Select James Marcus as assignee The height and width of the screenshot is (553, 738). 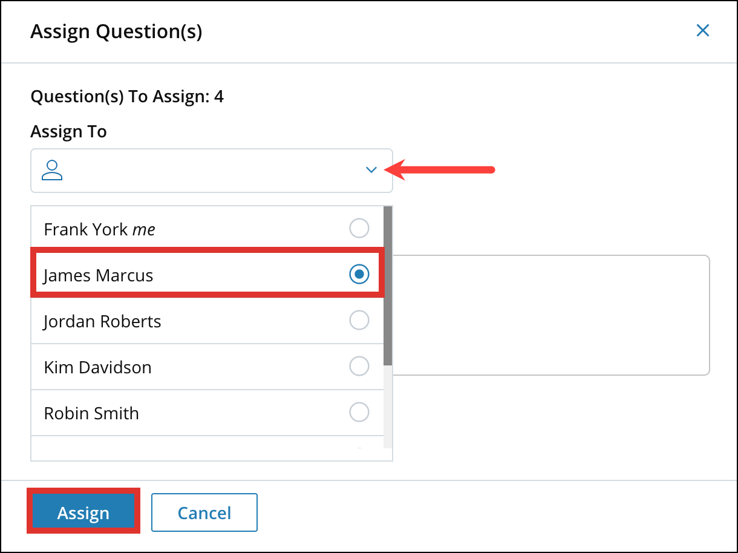click(x=359, y=273)
